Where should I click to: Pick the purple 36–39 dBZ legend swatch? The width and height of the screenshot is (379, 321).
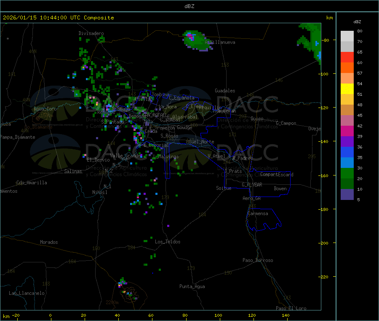point(347,141)
